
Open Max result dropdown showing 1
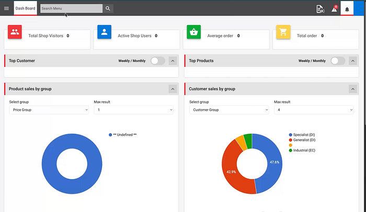133,110
